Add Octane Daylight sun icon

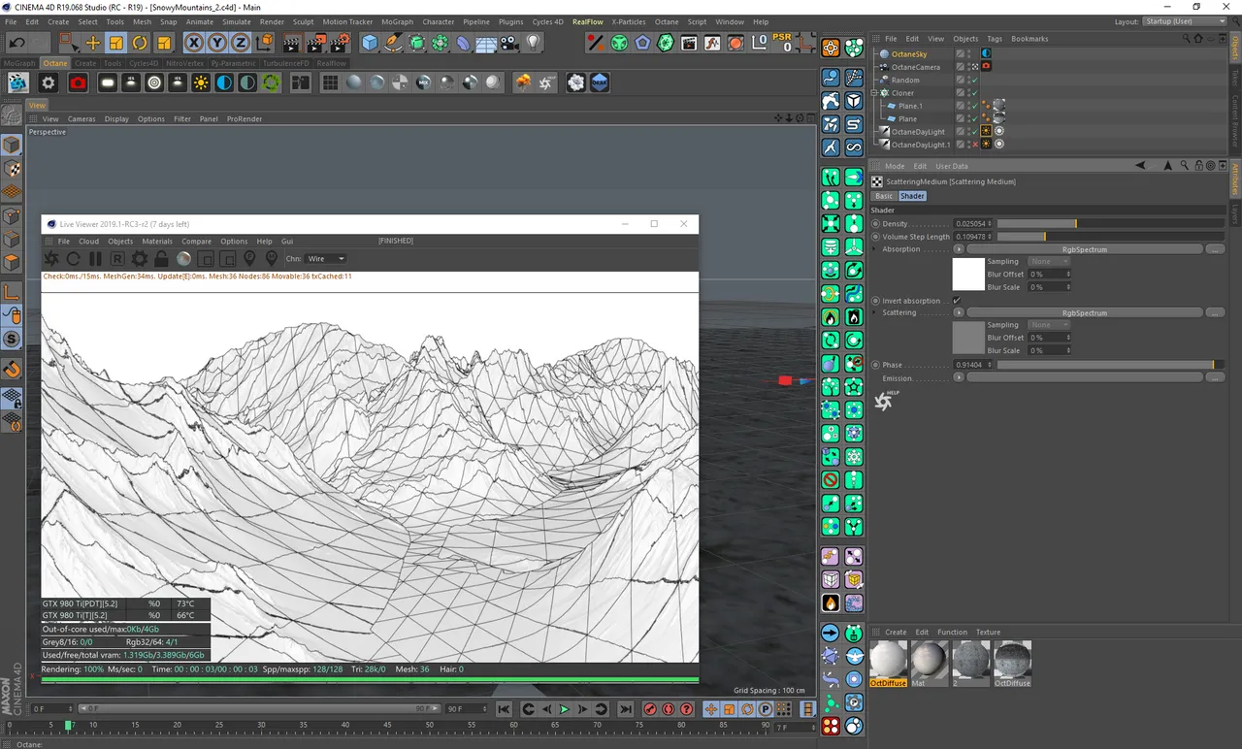[x=201, y=83]
